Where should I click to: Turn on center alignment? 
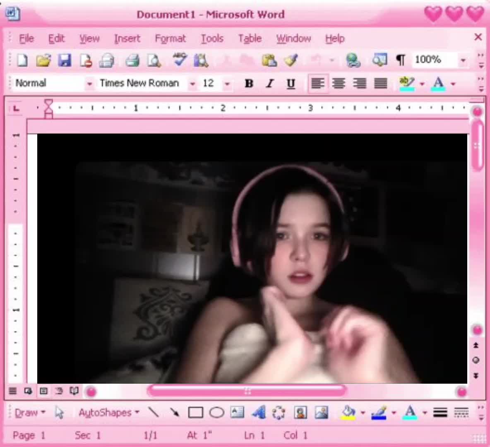(x=339, y=83)
